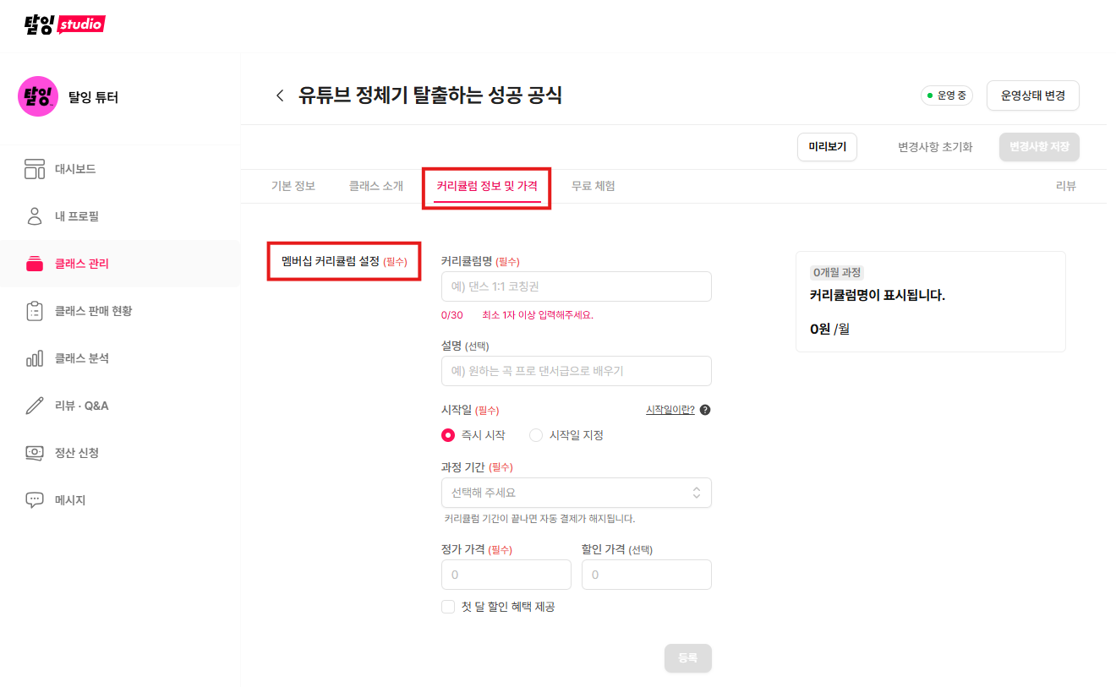Viewport: 1116px width, 687px height.
Task: Select the 시작일 지정 radio button
Action: pos(536,435)
